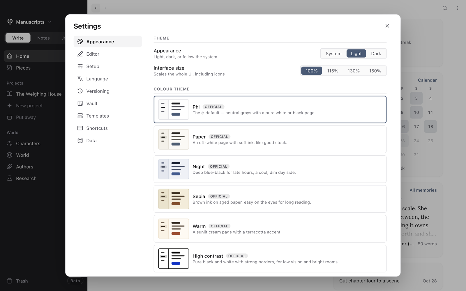This screenshot has height=291, width=466.
Task: Click the Shortcuts keyboard icon
Action: click(x=80, y=128)
